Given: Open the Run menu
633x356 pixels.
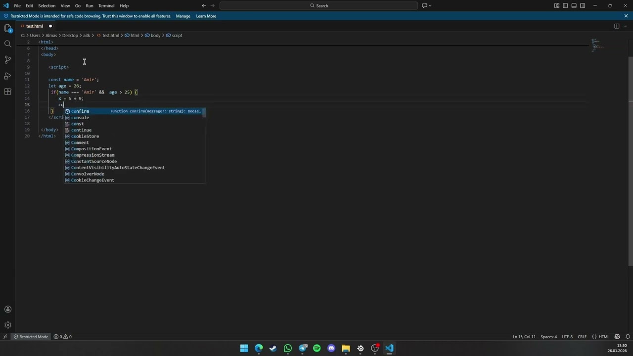Looking at the screenshot, I should [x=90, y=5].
